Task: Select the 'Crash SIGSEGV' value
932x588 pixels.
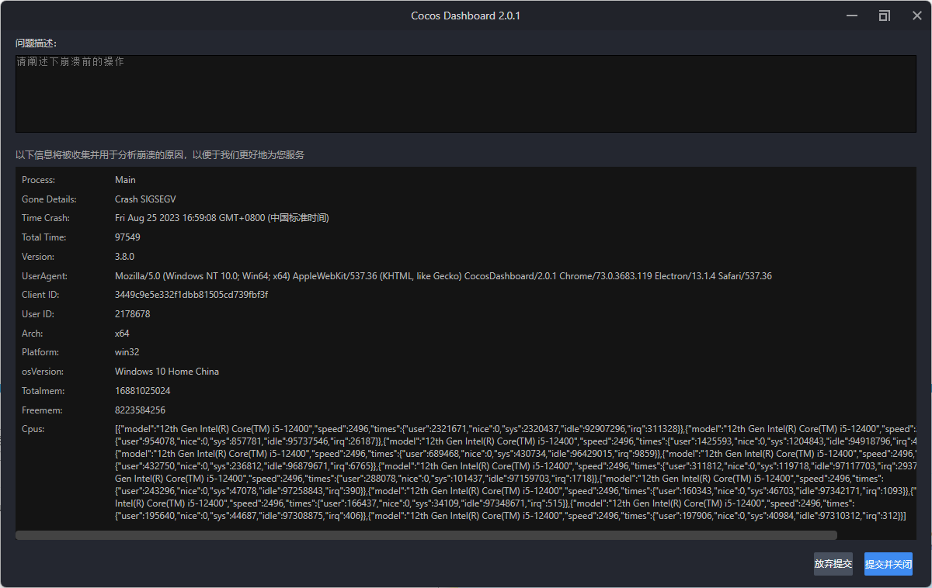Action: click(145, 199)
